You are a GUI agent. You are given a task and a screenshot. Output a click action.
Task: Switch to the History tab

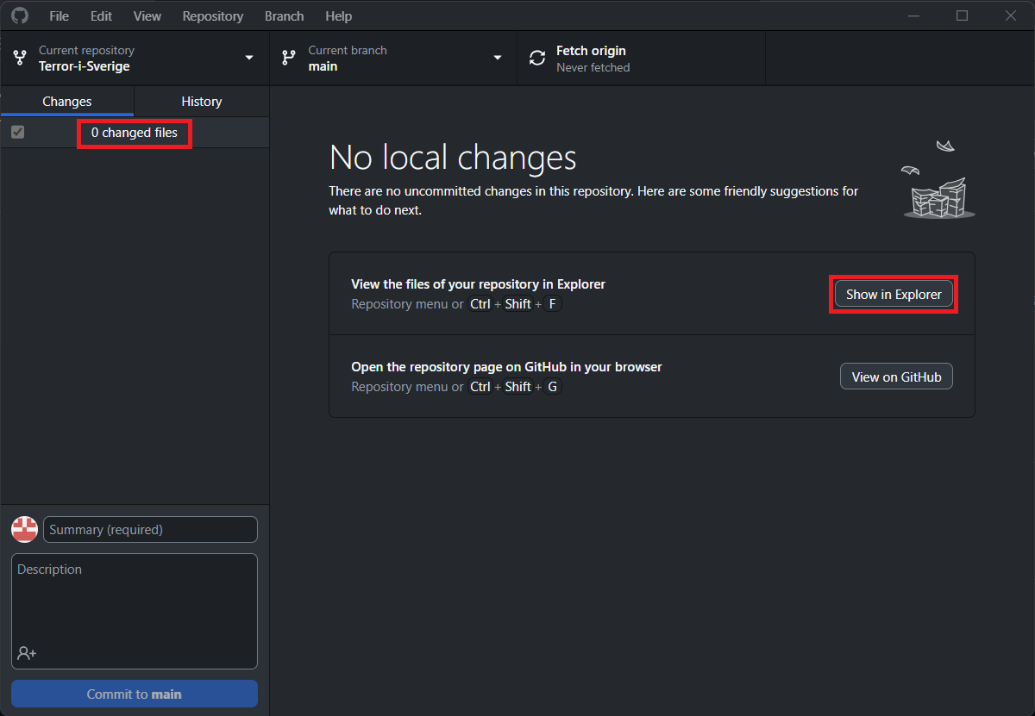202,101
